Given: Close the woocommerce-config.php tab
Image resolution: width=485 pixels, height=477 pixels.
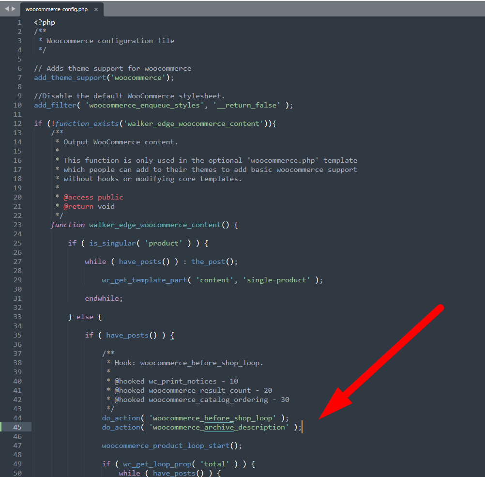Looking at the screenshot, I should [x=96, y=9].
